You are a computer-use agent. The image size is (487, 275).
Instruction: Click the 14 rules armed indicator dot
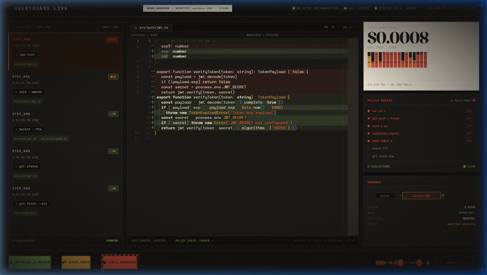click(x=474, y=100)
